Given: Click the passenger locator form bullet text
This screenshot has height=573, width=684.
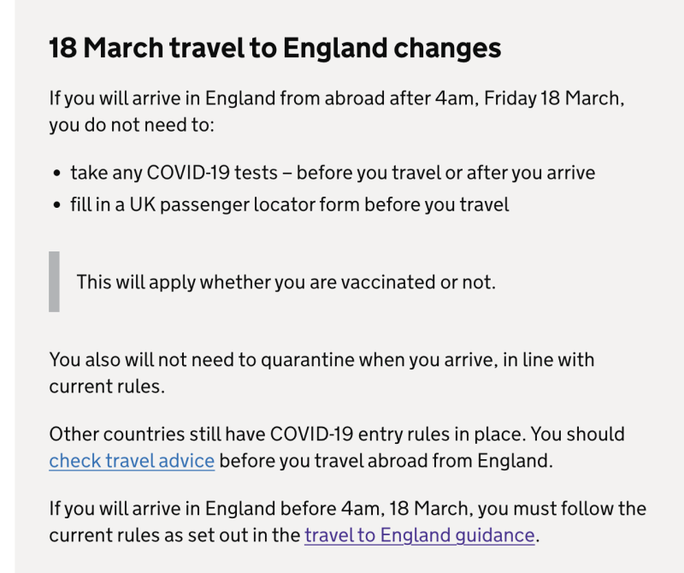Looking at the screenshot, I should pos(290,204).
